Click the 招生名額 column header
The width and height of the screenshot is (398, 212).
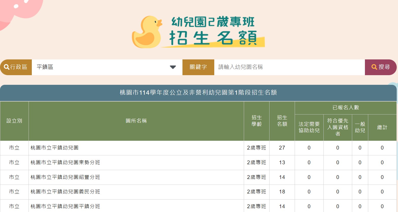pos(282,121)
